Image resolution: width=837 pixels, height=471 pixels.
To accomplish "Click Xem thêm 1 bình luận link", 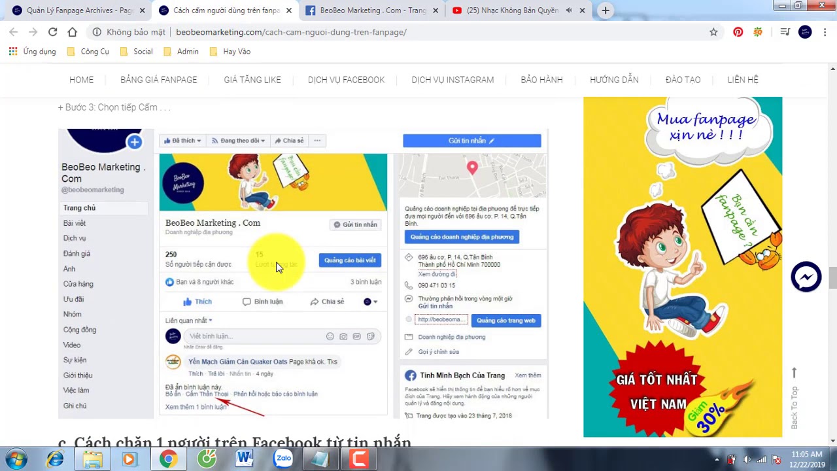I will click(x=196, y=407).
